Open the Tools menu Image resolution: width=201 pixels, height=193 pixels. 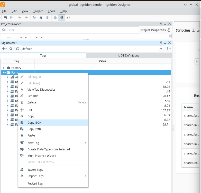click(51, 11)
